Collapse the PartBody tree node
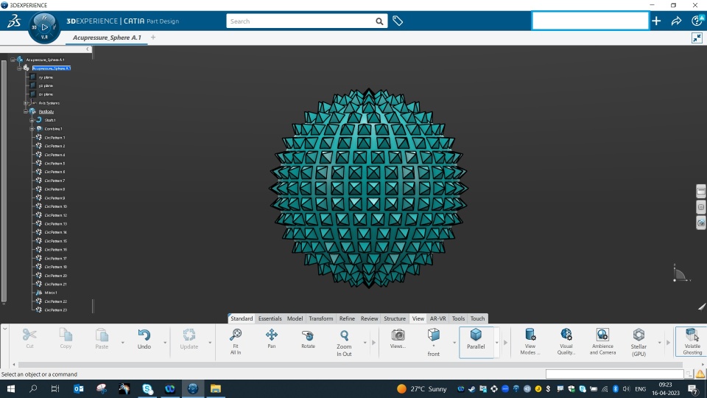707x398 pixels. click(x=26, y=111)
